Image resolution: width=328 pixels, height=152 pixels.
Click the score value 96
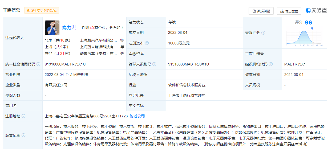pyautogui.click(x=308, y=23)
